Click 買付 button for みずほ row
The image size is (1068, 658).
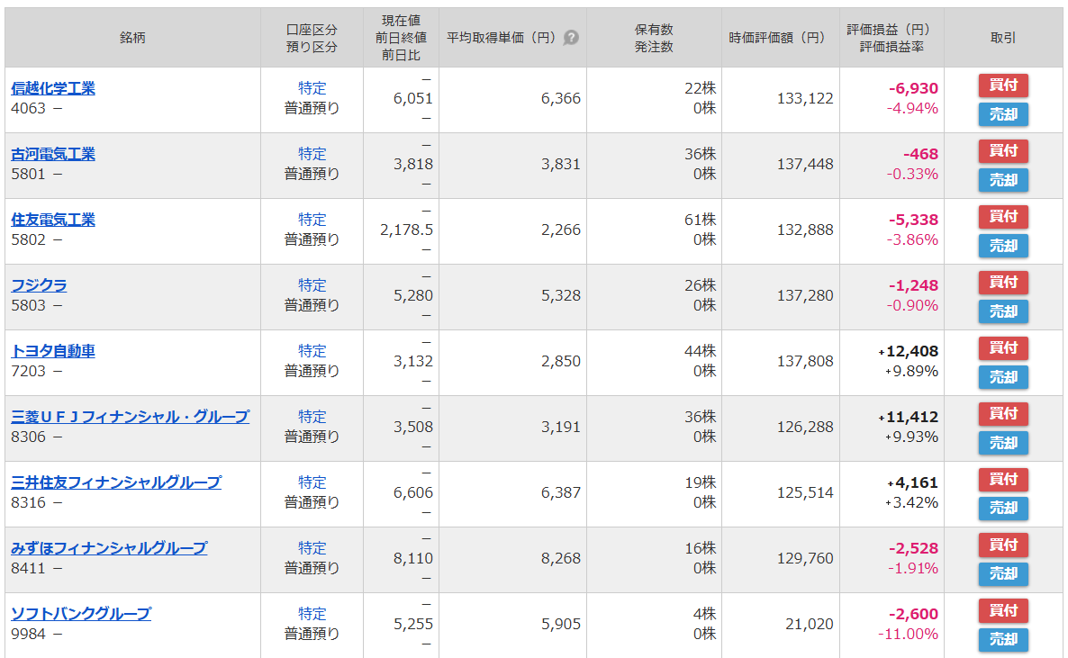pos(1003,545)
